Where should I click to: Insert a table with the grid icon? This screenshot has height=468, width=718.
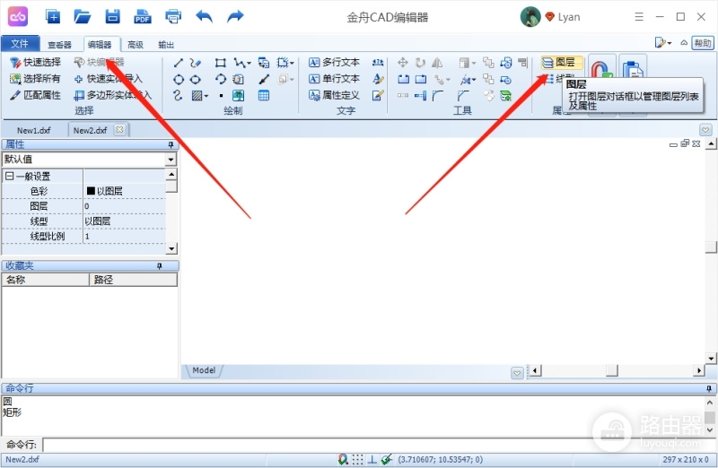(x=264, y=96)
